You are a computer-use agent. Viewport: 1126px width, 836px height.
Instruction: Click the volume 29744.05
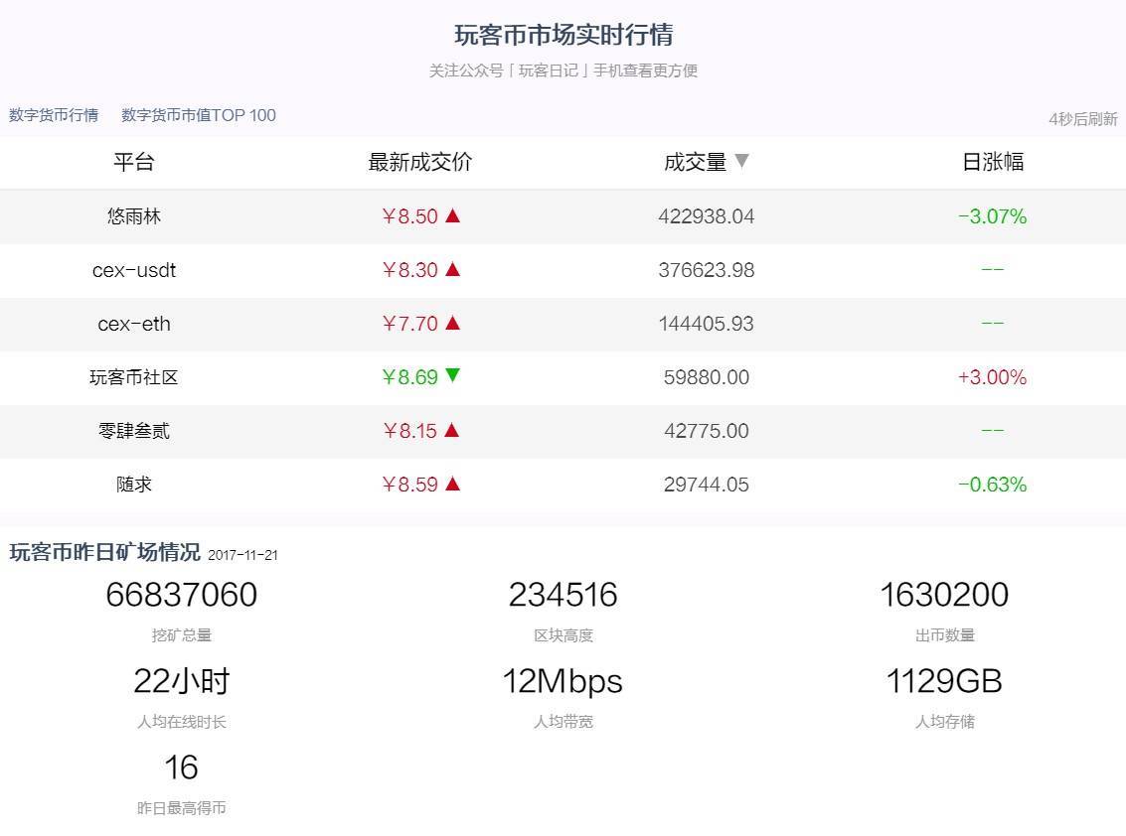707,485
